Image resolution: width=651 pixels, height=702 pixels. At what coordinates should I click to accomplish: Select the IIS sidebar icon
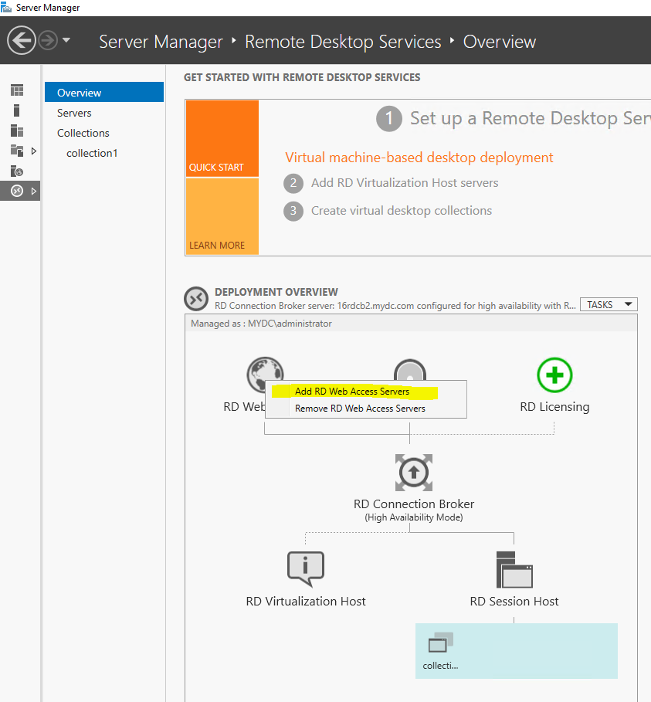point(17,171)
